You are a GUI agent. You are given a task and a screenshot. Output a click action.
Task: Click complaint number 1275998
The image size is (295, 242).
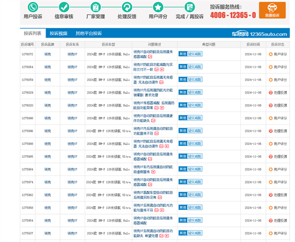click(x=27, y=118)
